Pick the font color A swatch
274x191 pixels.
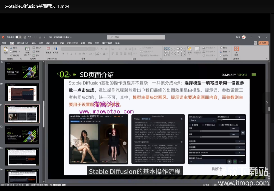(x=104, y=54)
